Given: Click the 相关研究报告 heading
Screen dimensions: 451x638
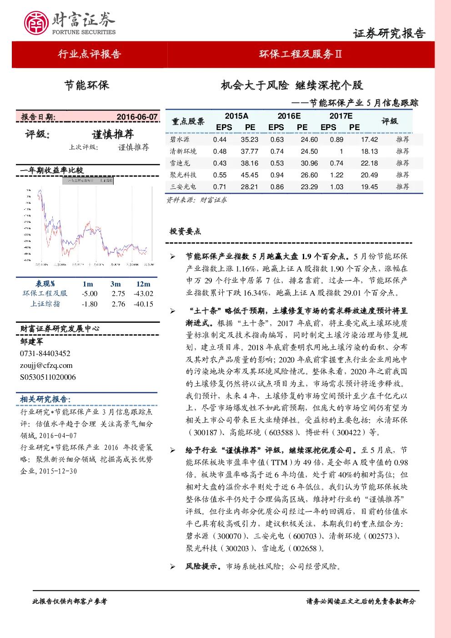Looking at the screenshot, I should pos(45,399).
